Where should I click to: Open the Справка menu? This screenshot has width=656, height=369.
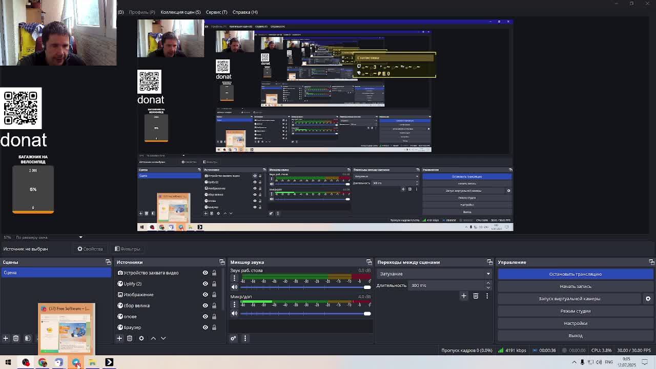point(245,12)
